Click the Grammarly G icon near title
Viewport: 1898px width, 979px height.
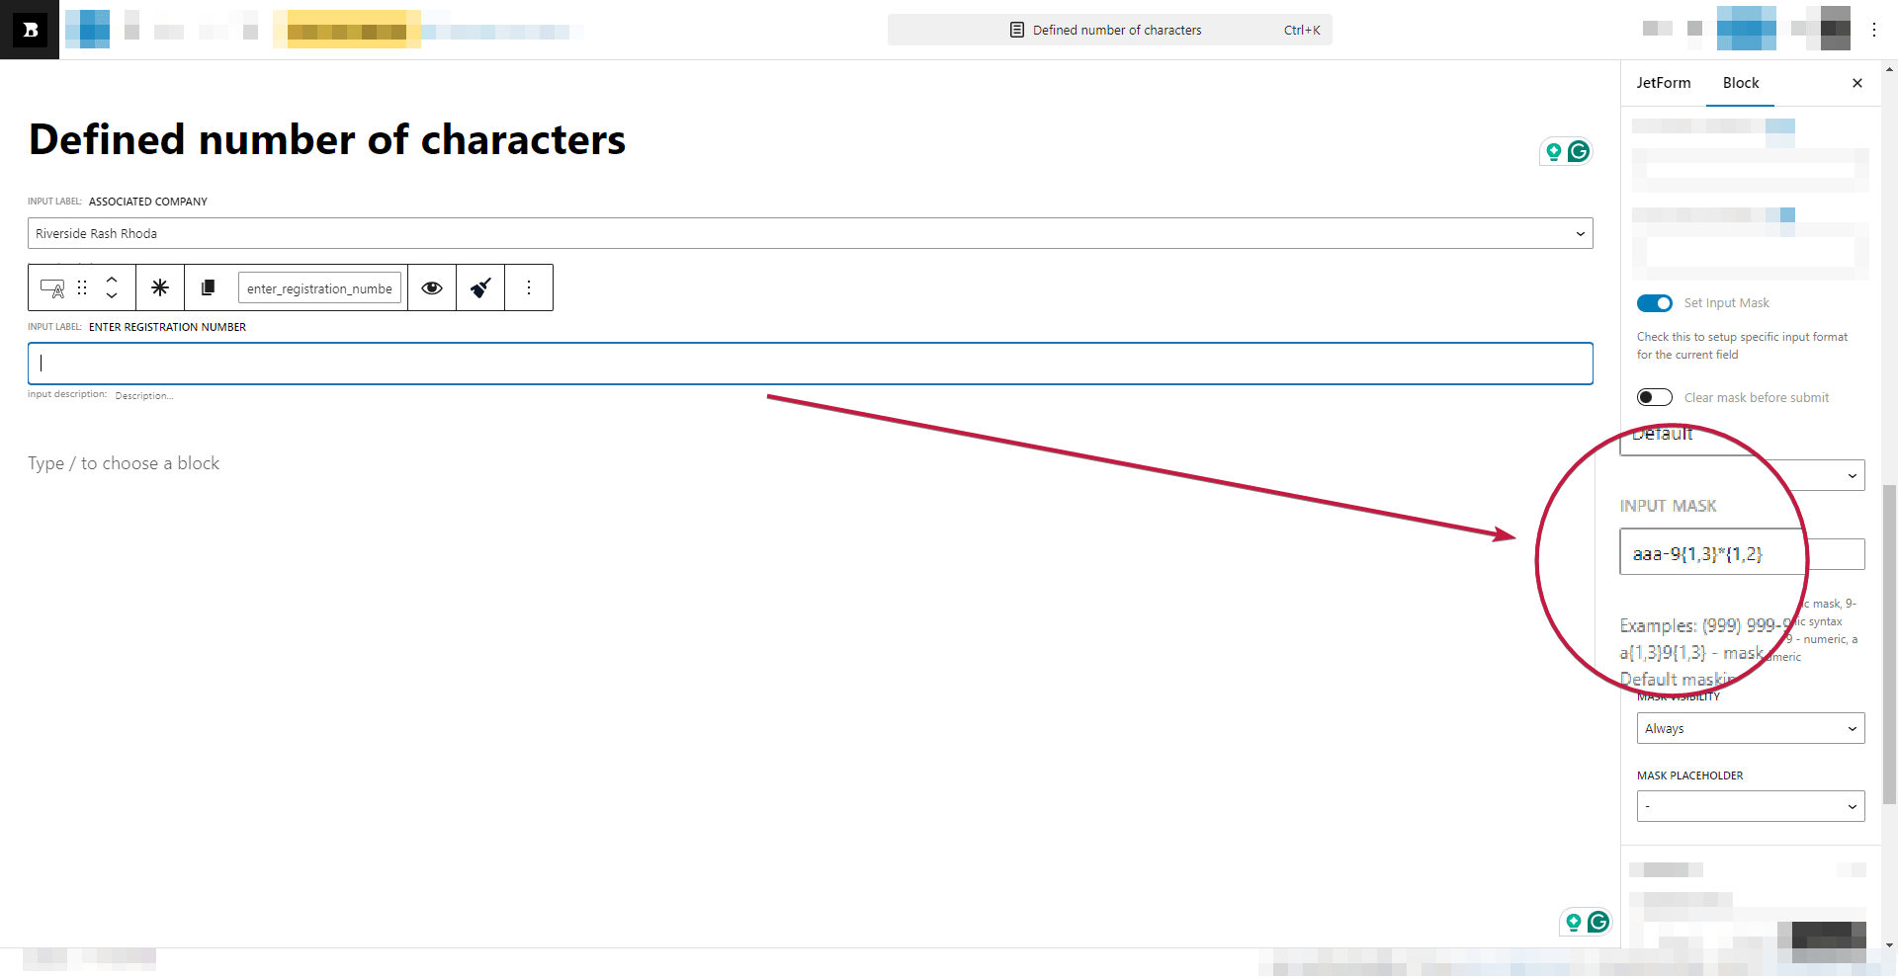1579,151
